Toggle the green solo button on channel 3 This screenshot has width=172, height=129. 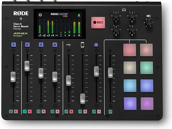39,111
